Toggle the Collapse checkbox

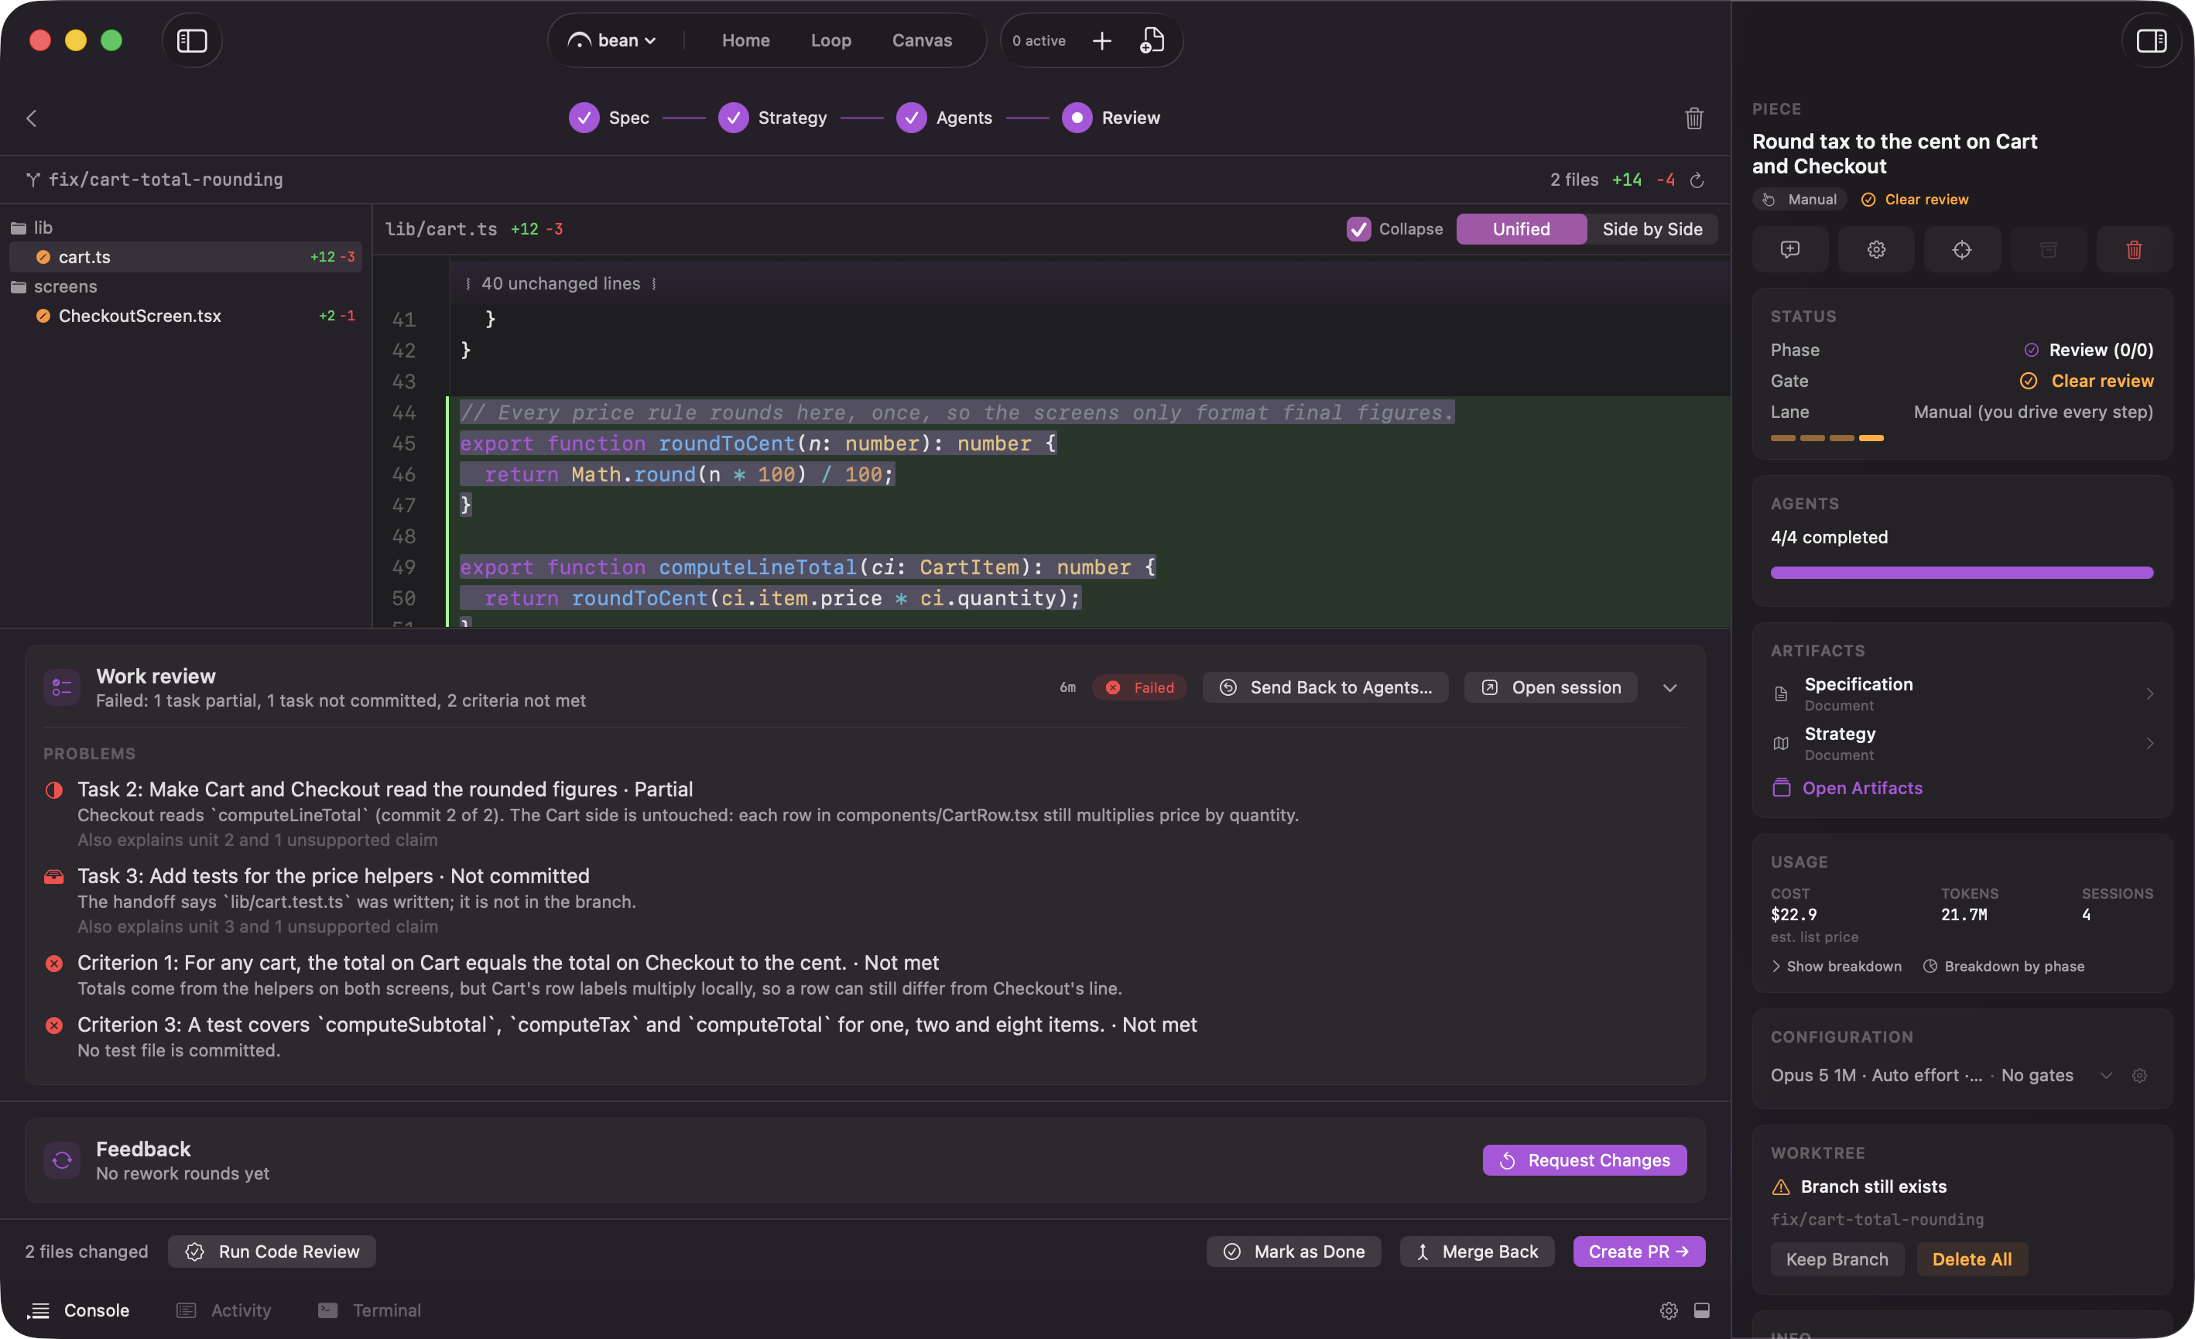tap(1358, 229)
